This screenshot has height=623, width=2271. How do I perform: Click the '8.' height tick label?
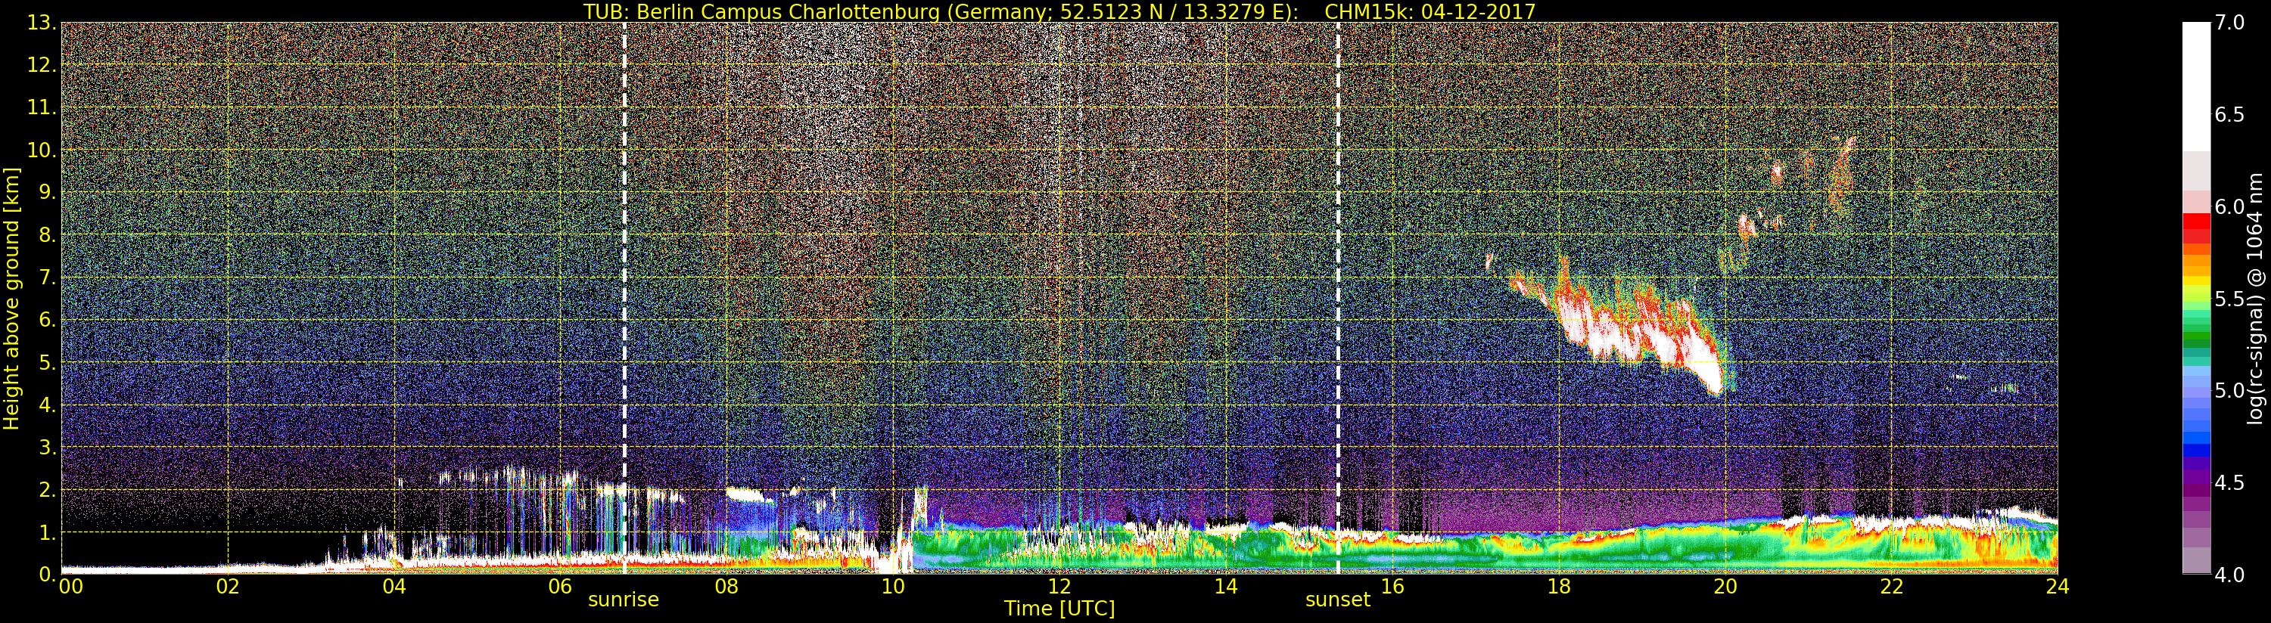tap(47, 235)
